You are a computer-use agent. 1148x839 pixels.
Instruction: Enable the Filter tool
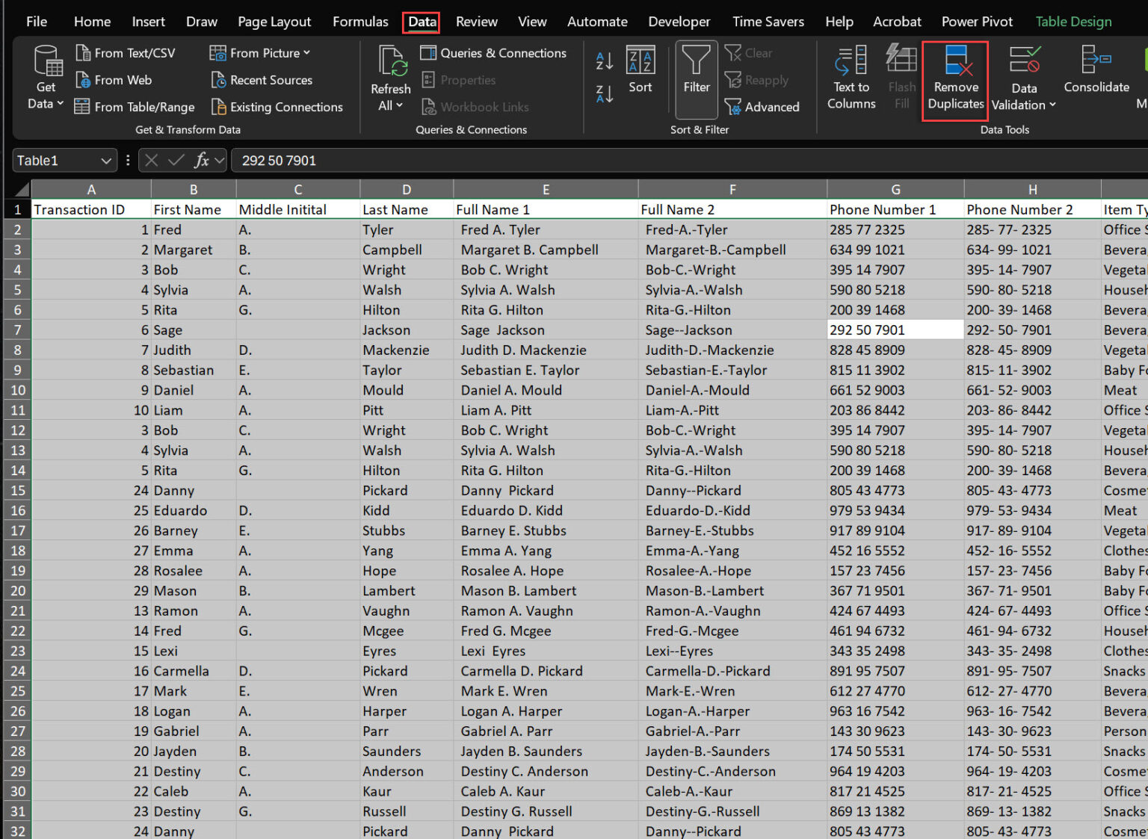(696, 75)
